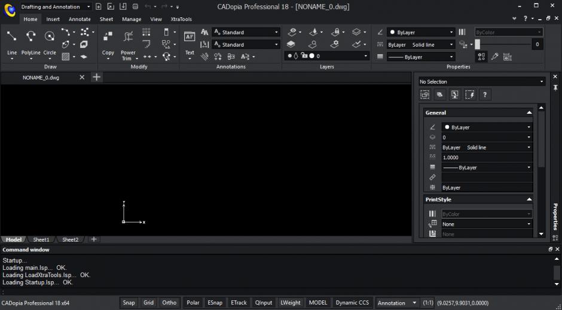Screen dimensions: 562x310
Task: Open the Manage ribbon tab
Action: coord(132,19)
